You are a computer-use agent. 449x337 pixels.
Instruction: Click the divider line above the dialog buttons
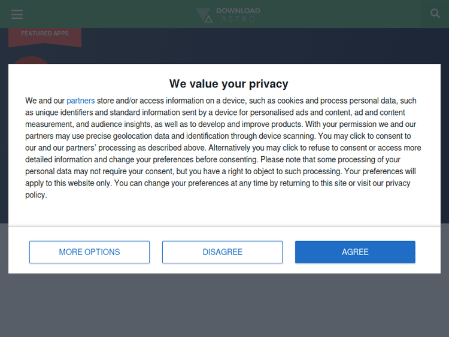click(x=224, y=227)
